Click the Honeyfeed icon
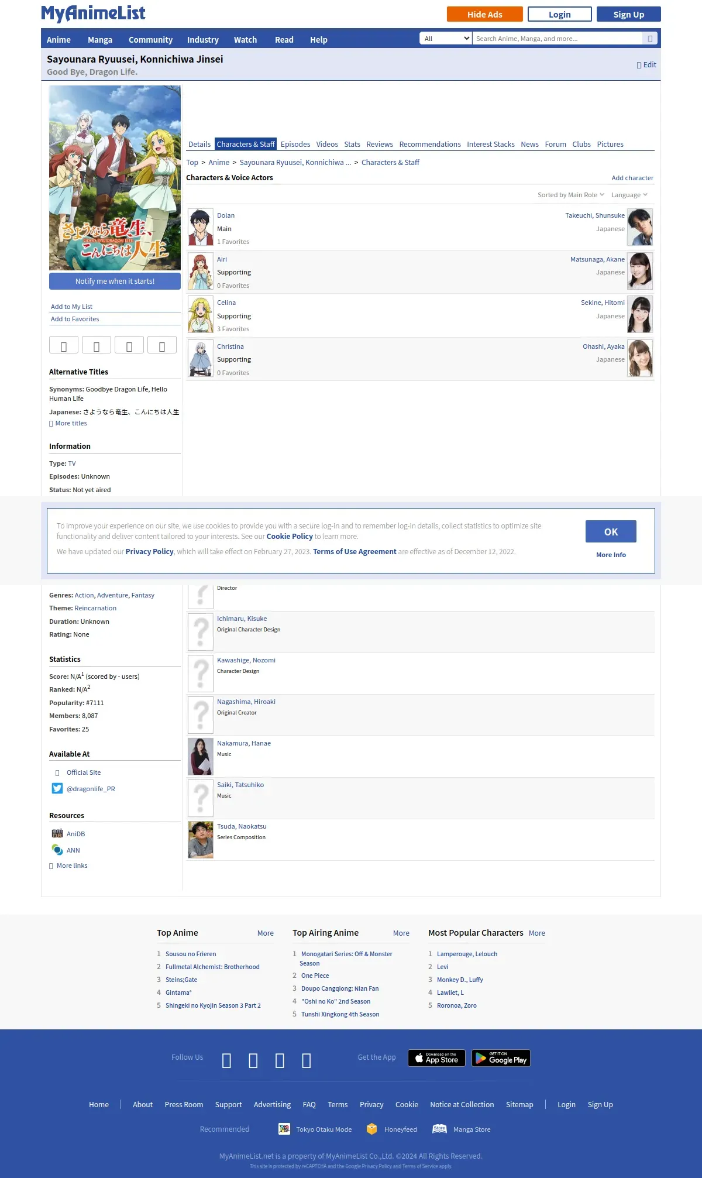702x1178 pixels. tap(371, 1129)
